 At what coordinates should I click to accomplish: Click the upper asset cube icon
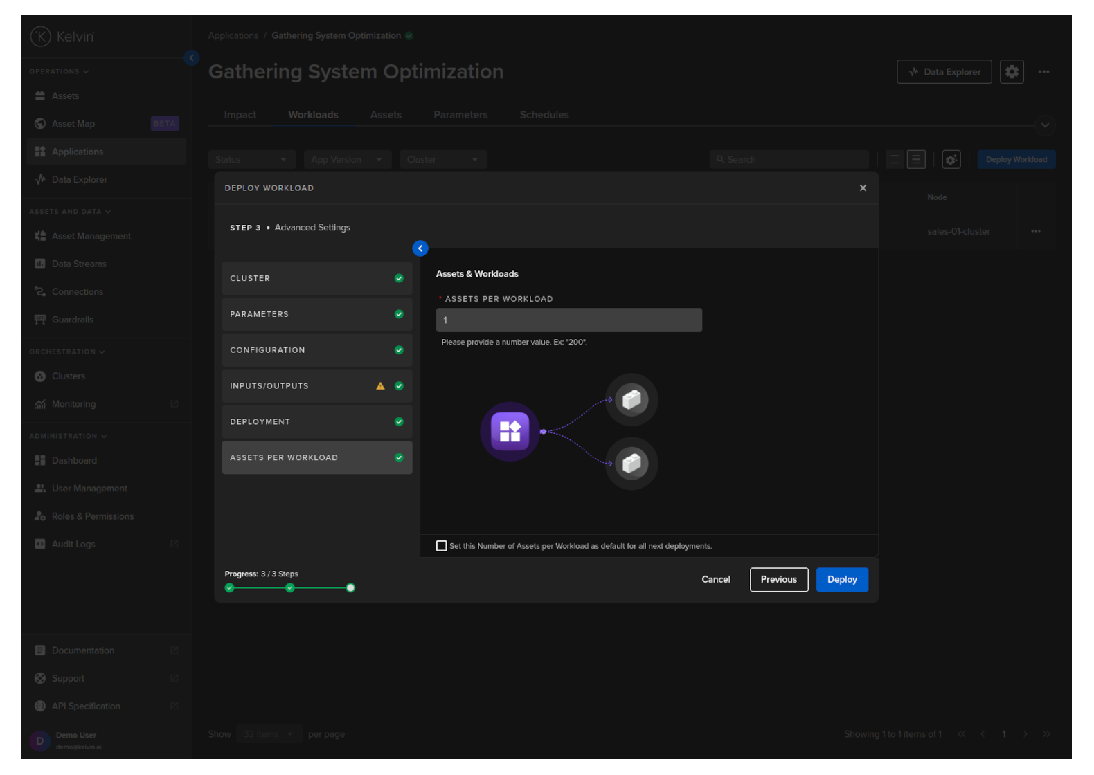point(631,400)
